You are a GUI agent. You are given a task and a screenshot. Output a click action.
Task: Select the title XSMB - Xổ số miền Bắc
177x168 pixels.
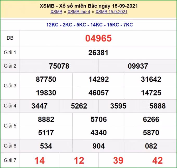[x=89, y=6]
